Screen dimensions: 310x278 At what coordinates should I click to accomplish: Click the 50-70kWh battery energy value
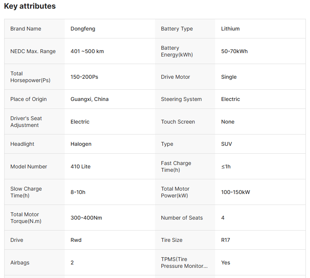click(234, 51)
